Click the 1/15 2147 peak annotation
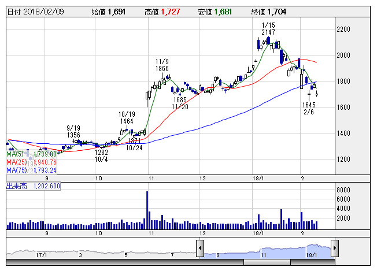The width and height of the screenshot is (377, 271). [x=268, y=28]
